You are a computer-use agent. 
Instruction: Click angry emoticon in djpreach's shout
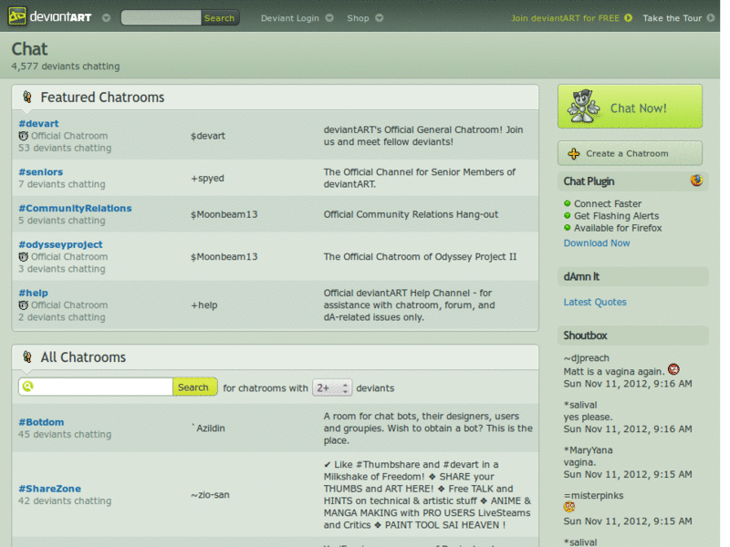tap(673, 370)
